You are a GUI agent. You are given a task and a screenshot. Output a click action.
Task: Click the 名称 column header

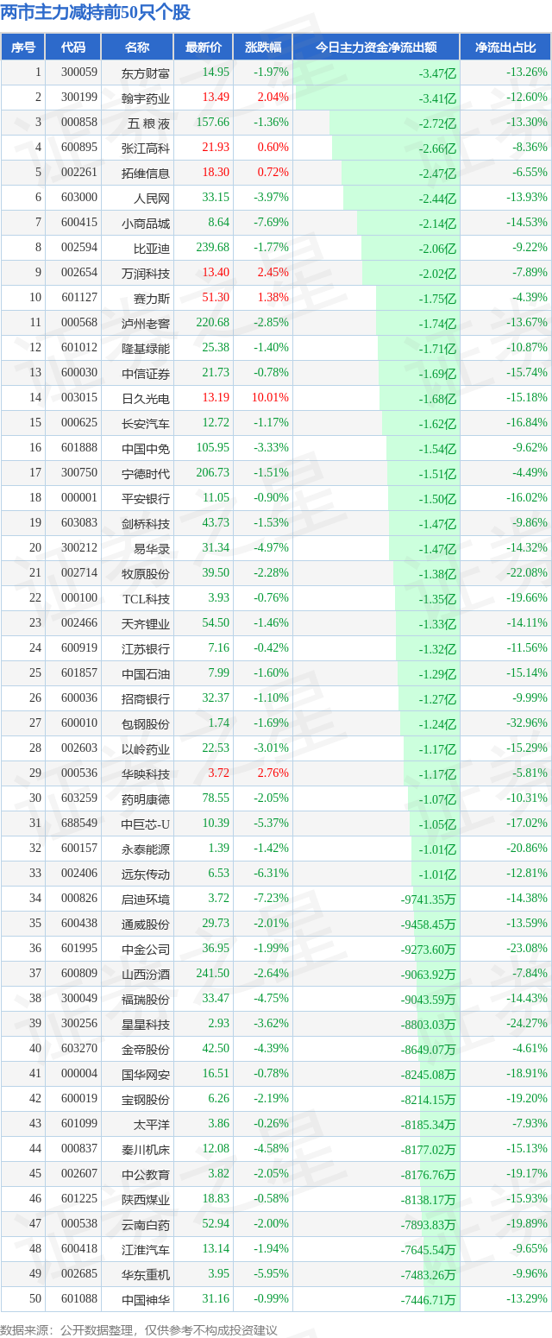[137, 47]
